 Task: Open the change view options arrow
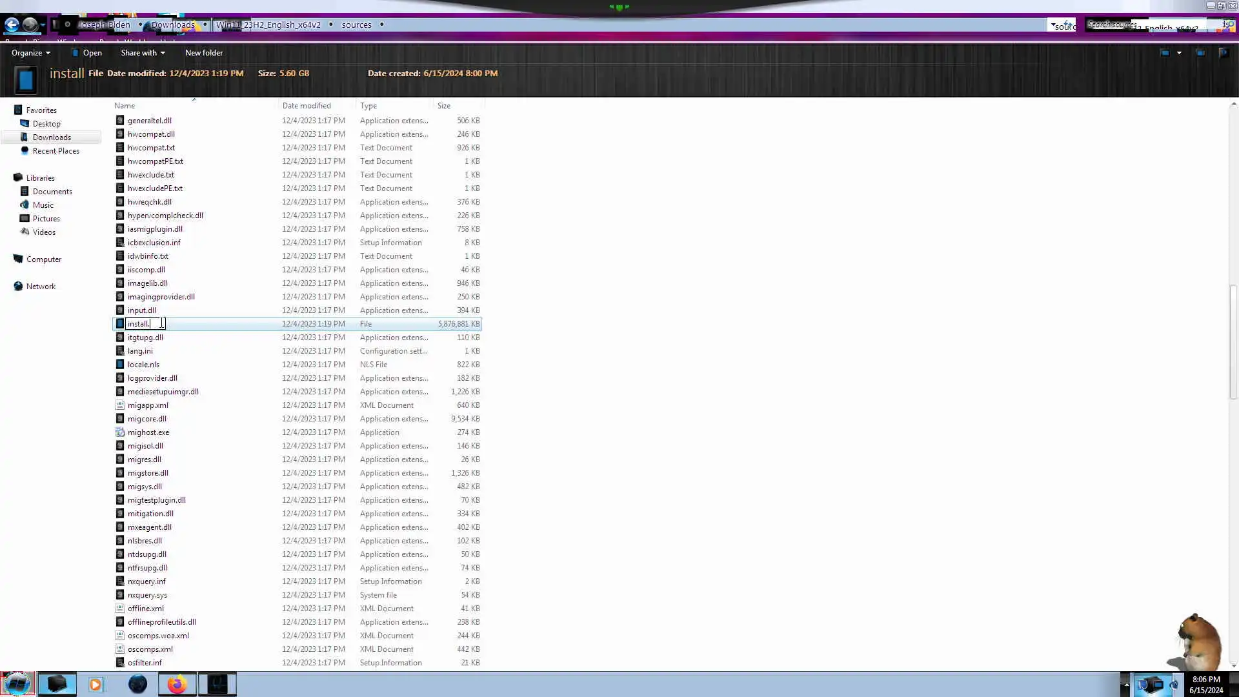tap(1179, 53)
